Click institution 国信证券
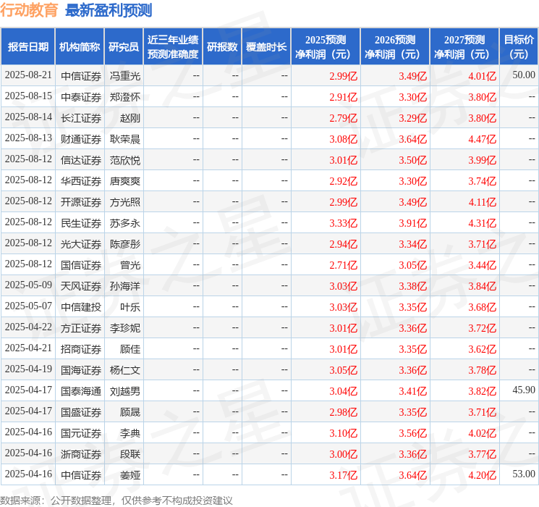 [x=81, y=264]
